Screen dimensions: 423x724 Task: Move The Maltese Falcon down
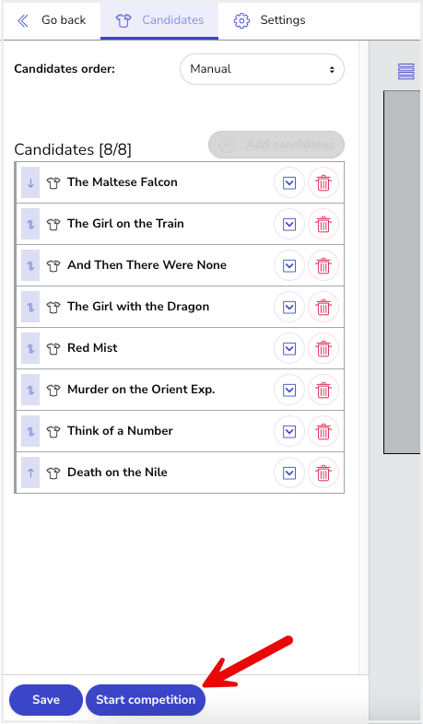(30, 182)
